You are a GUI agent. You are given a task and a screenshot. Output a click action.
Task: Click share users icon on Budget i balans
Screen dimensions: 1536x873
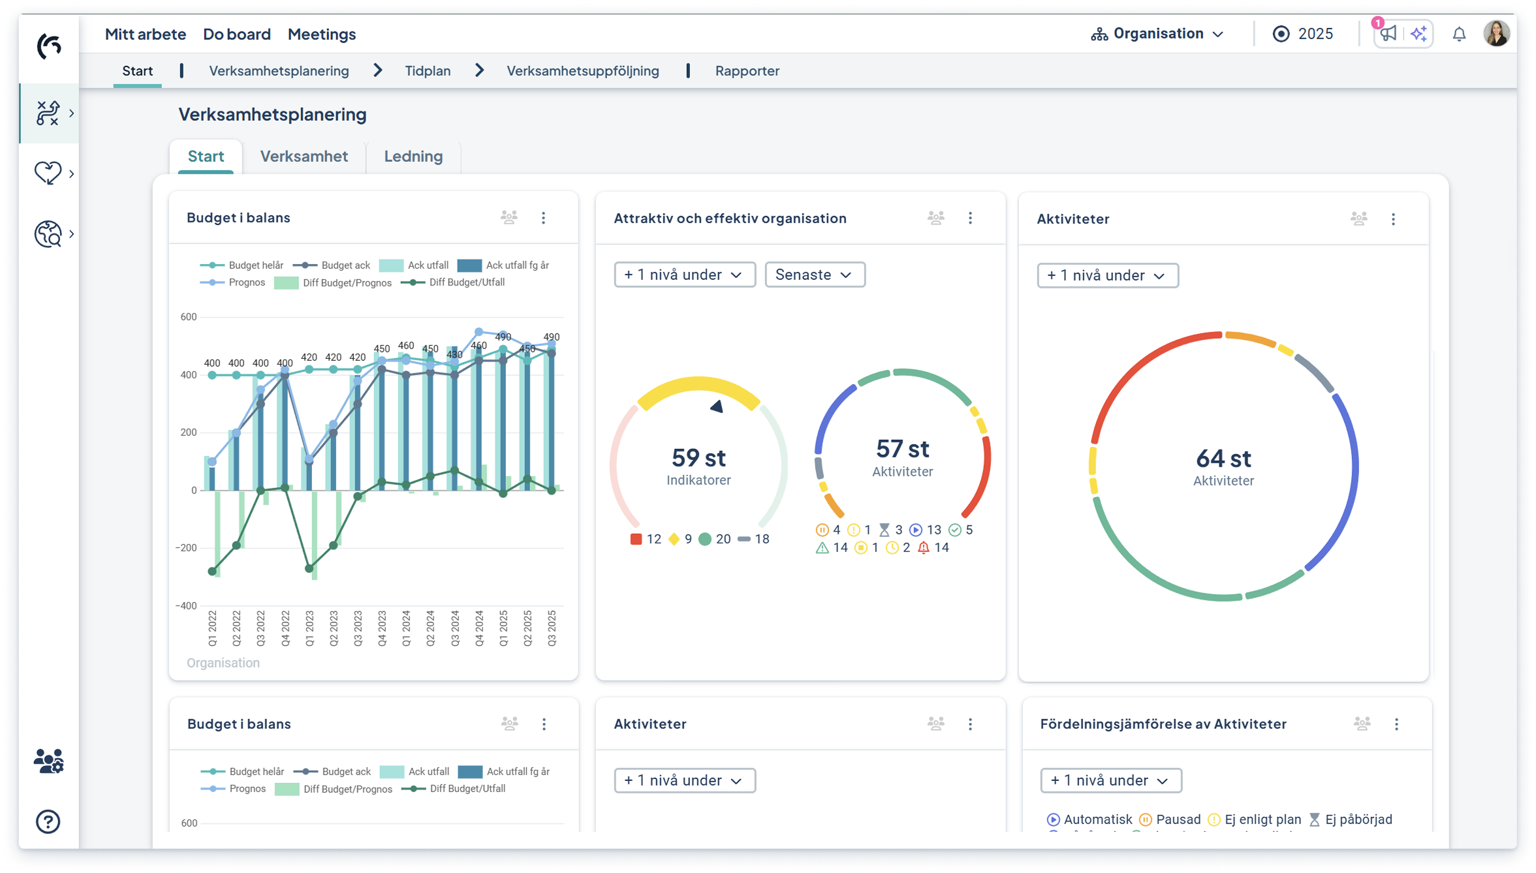(x=509, y=217)
